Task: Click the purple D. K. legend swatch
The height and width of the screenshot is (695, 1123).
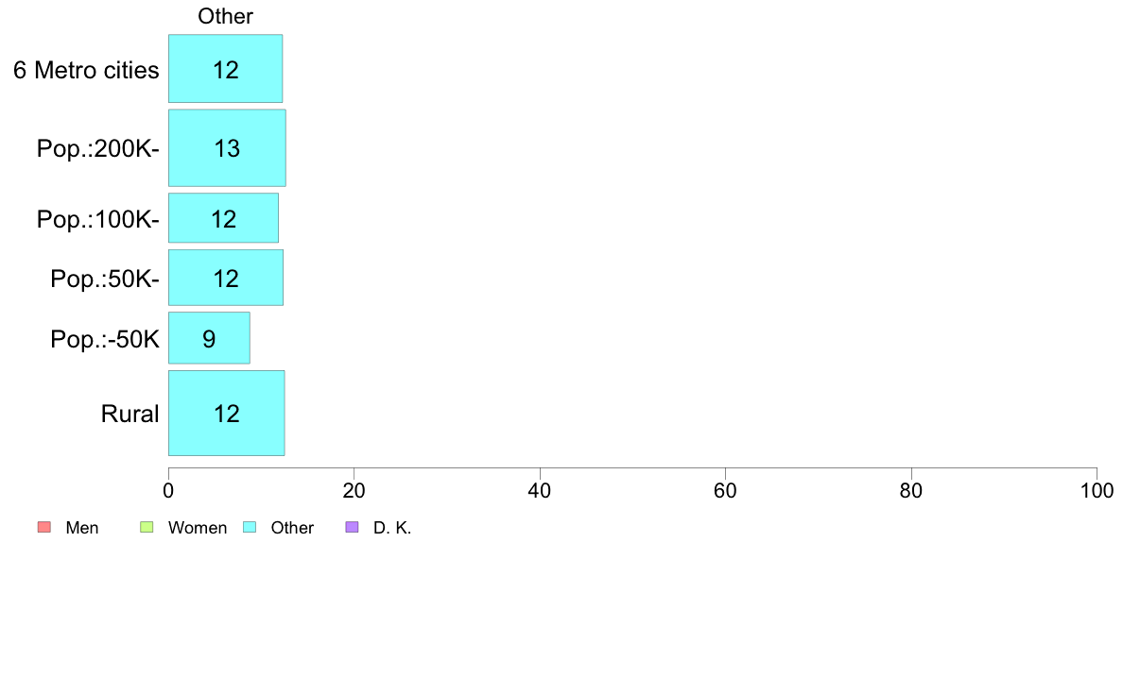Action: [x=353, y=528]
